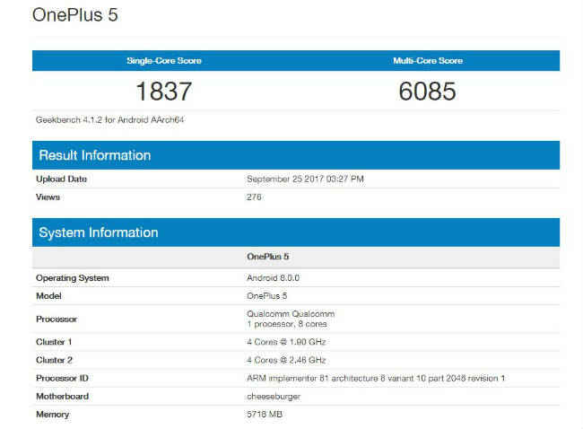Select the Single-Core Score header
This screenshot has height=429, width=583.
click(x=164, y=61)
